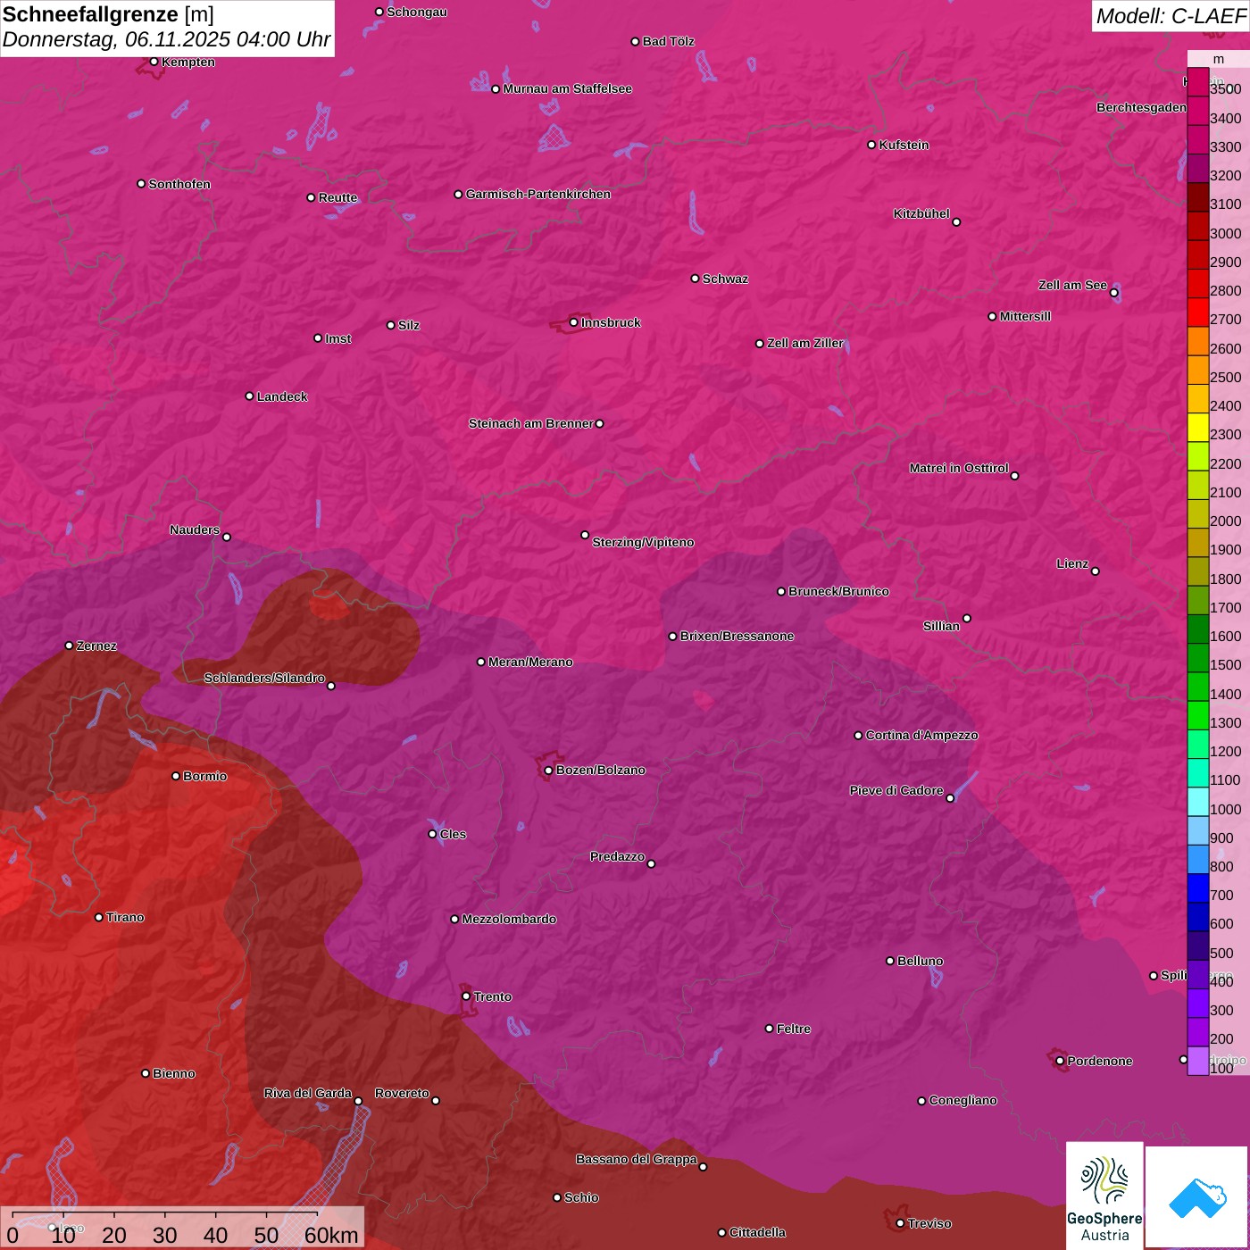Click the 'Rovereto' town label
Screen dimensions: 1250x1250
pos(402,1093)
